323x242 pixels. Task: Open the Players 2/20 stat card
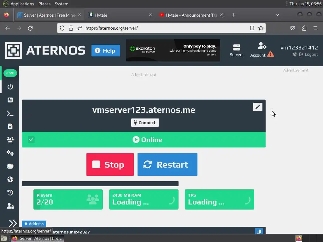coord(68,199)
